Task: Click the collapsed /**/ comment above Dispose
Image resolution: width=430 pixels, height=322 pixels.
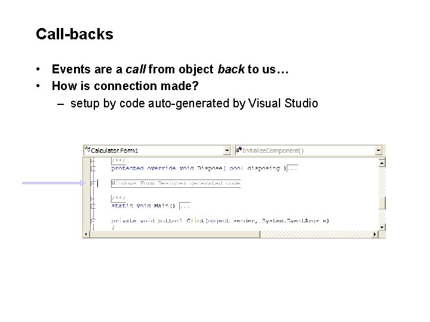Action: (x=118, y=160)
